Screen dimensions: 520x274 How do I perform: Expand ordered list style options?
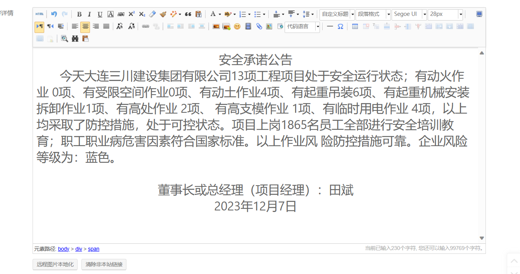[249, 14]
